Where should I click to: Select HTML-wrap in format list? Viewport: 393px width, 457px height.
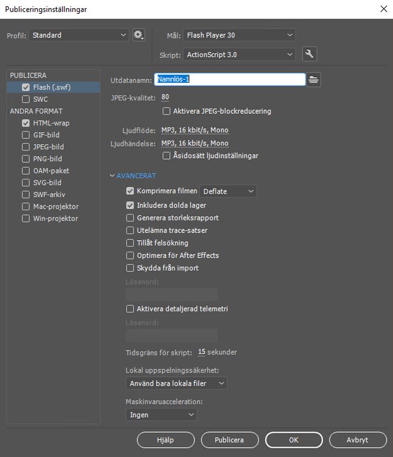[x=51, y=123]
